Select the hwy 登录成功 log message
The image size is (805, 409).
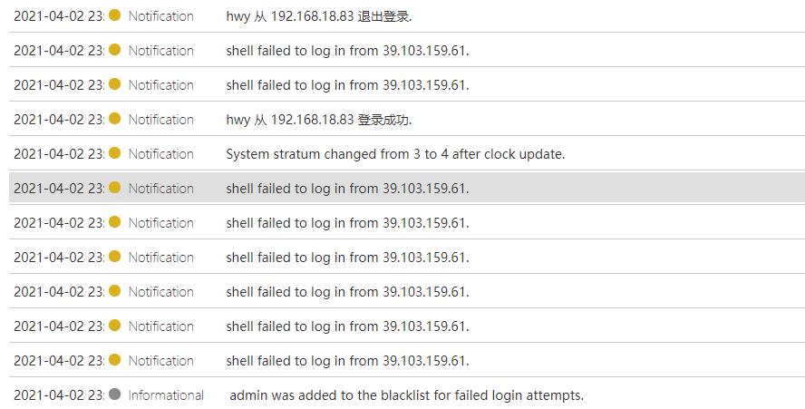pyautogui.click(x=318, y=120)
